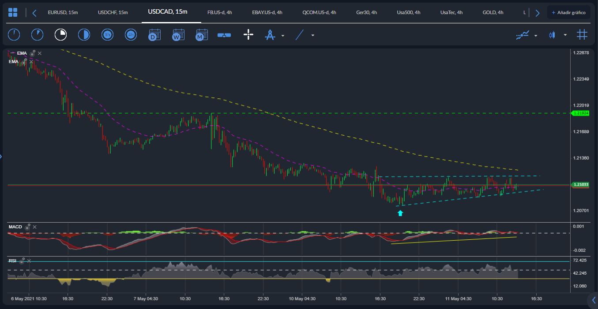Remove the RSI indicator
598x309 pixels.
pyautogui.click(x=29, y=261)
